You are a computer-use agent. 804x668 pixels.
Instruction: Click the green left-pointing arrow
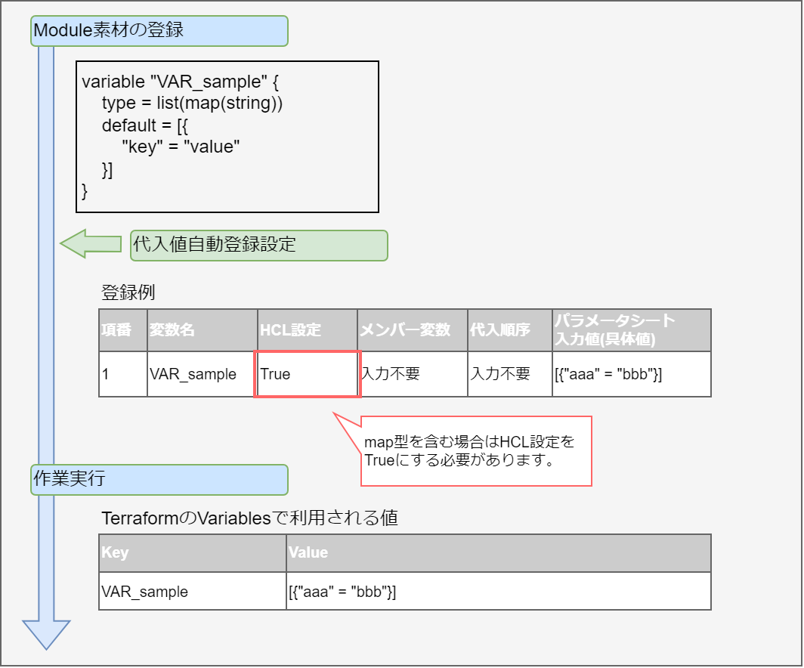tap(89, 244)
